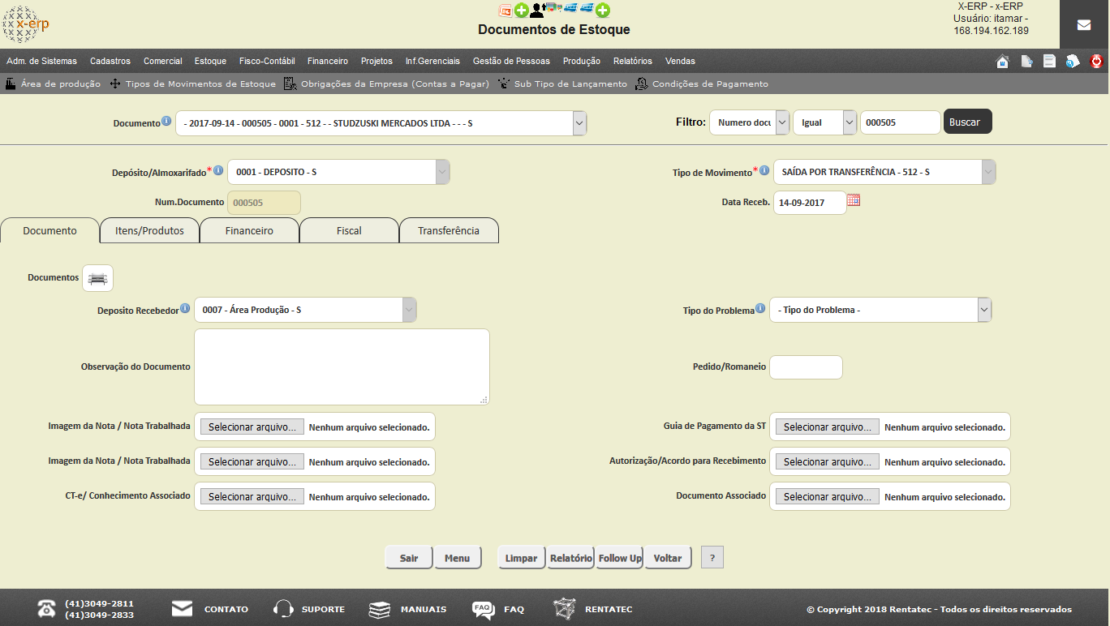The height and width of the screenshot is (626, 1110).
Task: Open the Área de produção shortcut
Action: [54, 84]
